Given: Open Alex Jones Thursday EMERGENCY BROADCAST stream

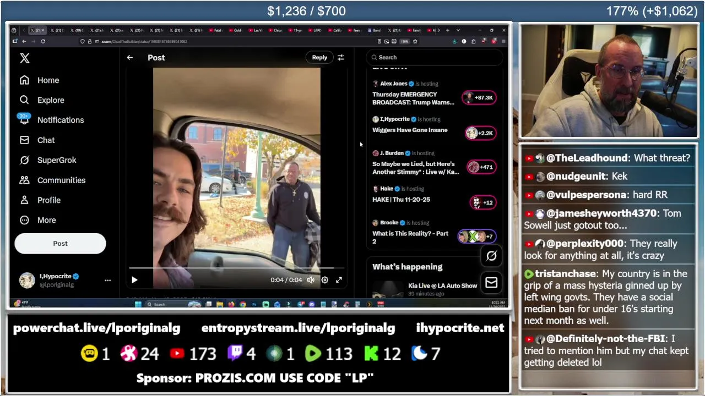Looking at the screenshot, I should (414, 98).
